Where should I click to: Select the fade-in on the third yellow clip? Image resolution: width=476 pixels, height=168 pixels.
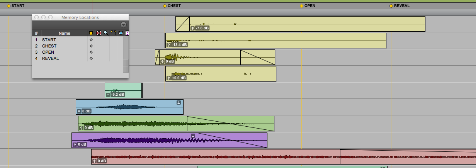(157, 57)
